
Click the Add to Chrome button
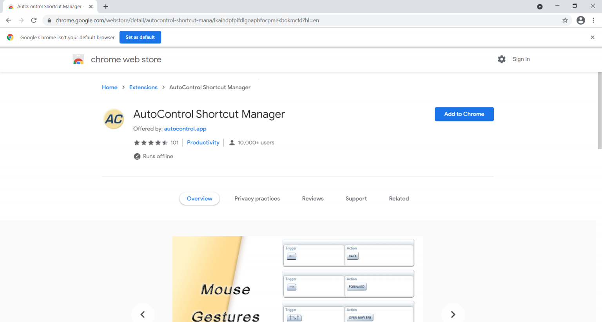coord(464,114)
